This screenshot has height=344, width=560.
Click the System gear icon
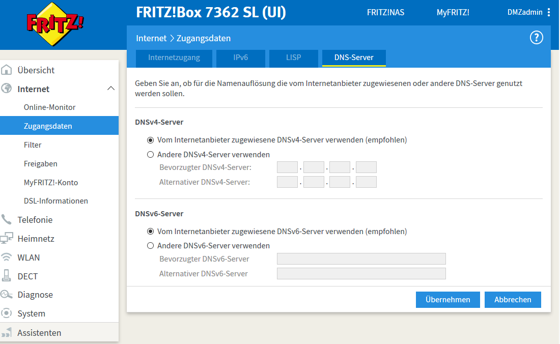(x=7, y=313)
